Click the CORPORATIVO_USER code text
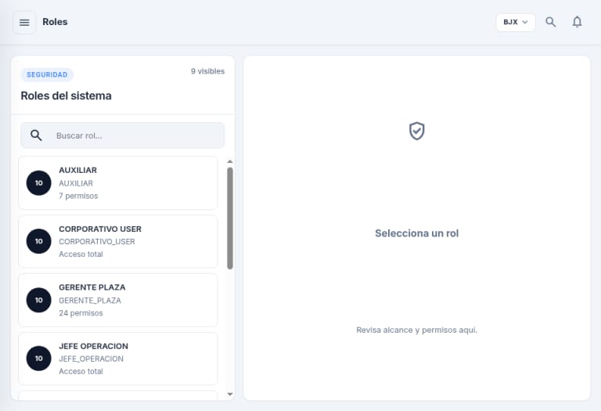This screenshot has height=411, width=601. click(x=97, y=242)
